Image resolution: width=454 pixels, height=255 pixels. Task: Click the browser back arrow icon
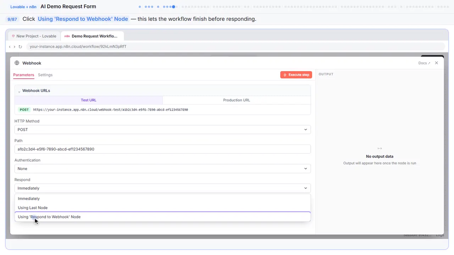[x=10, y=47]
